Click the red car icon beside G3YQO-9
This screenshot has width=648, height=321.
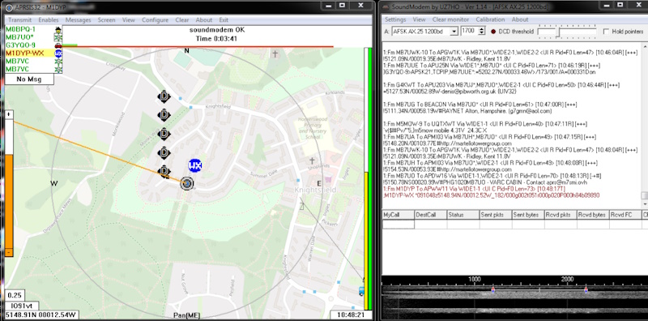[x=58, y=45]
